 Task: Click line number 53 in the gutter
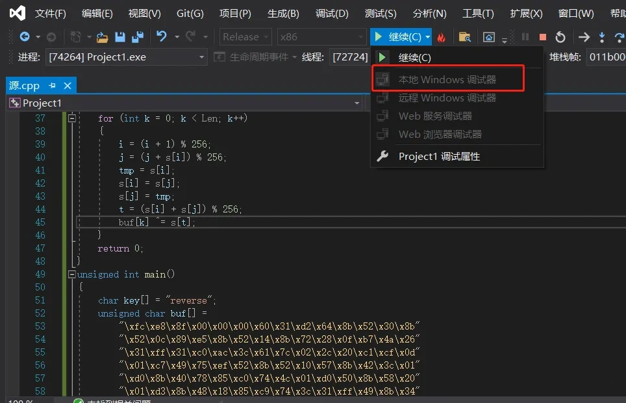point(40,326)
